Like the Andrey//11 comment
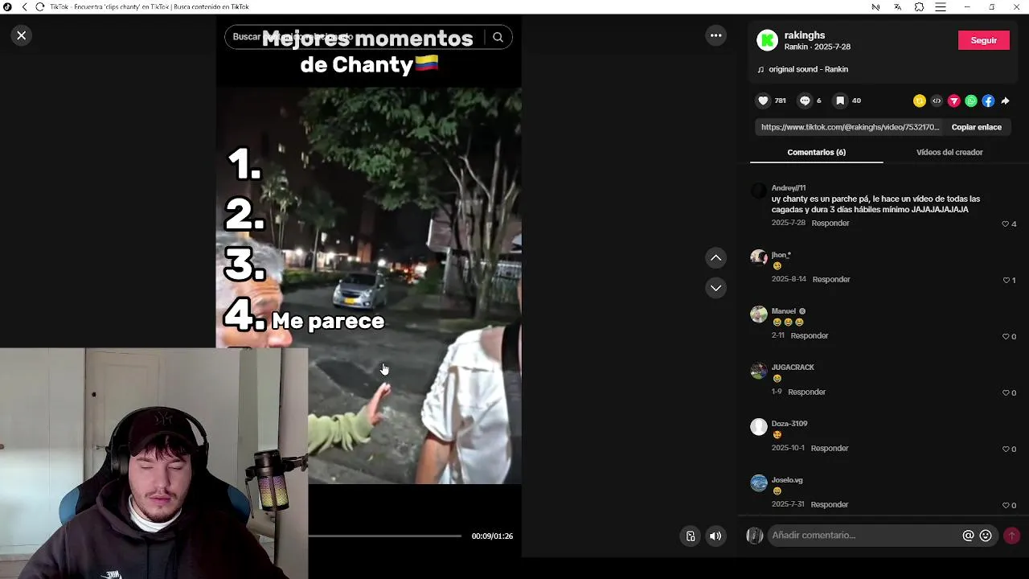1029x579 pixels. (1005, 224)
